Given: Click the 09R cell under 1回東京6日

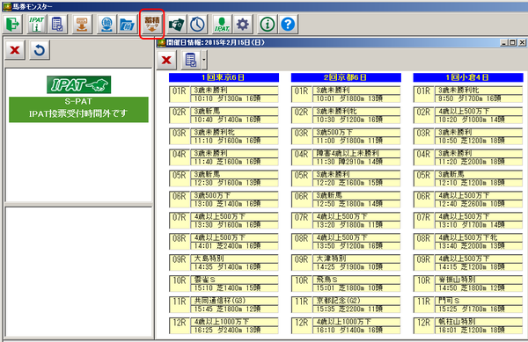Looking at the screenshot, I should point(180,263).
